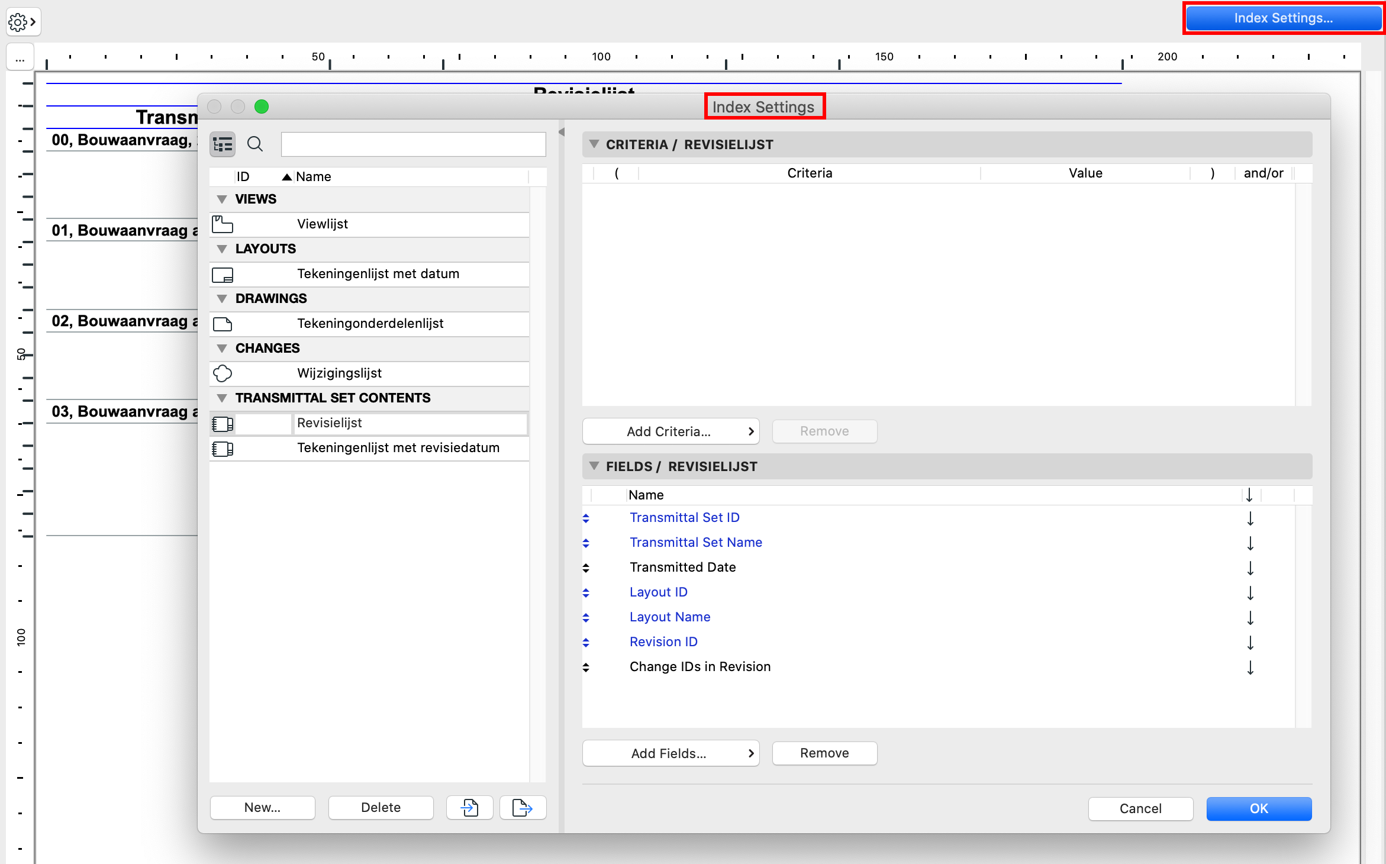Click sort arrow for Transmittal Set ID
This screenshot has height=864, width=1386.
[1250, 518]
